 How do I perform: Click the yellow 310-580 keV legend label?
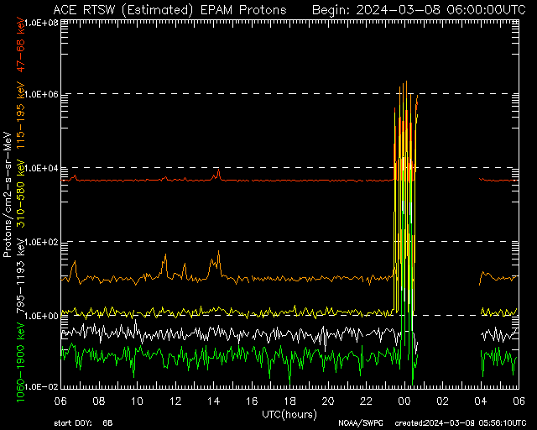point(21,194)
